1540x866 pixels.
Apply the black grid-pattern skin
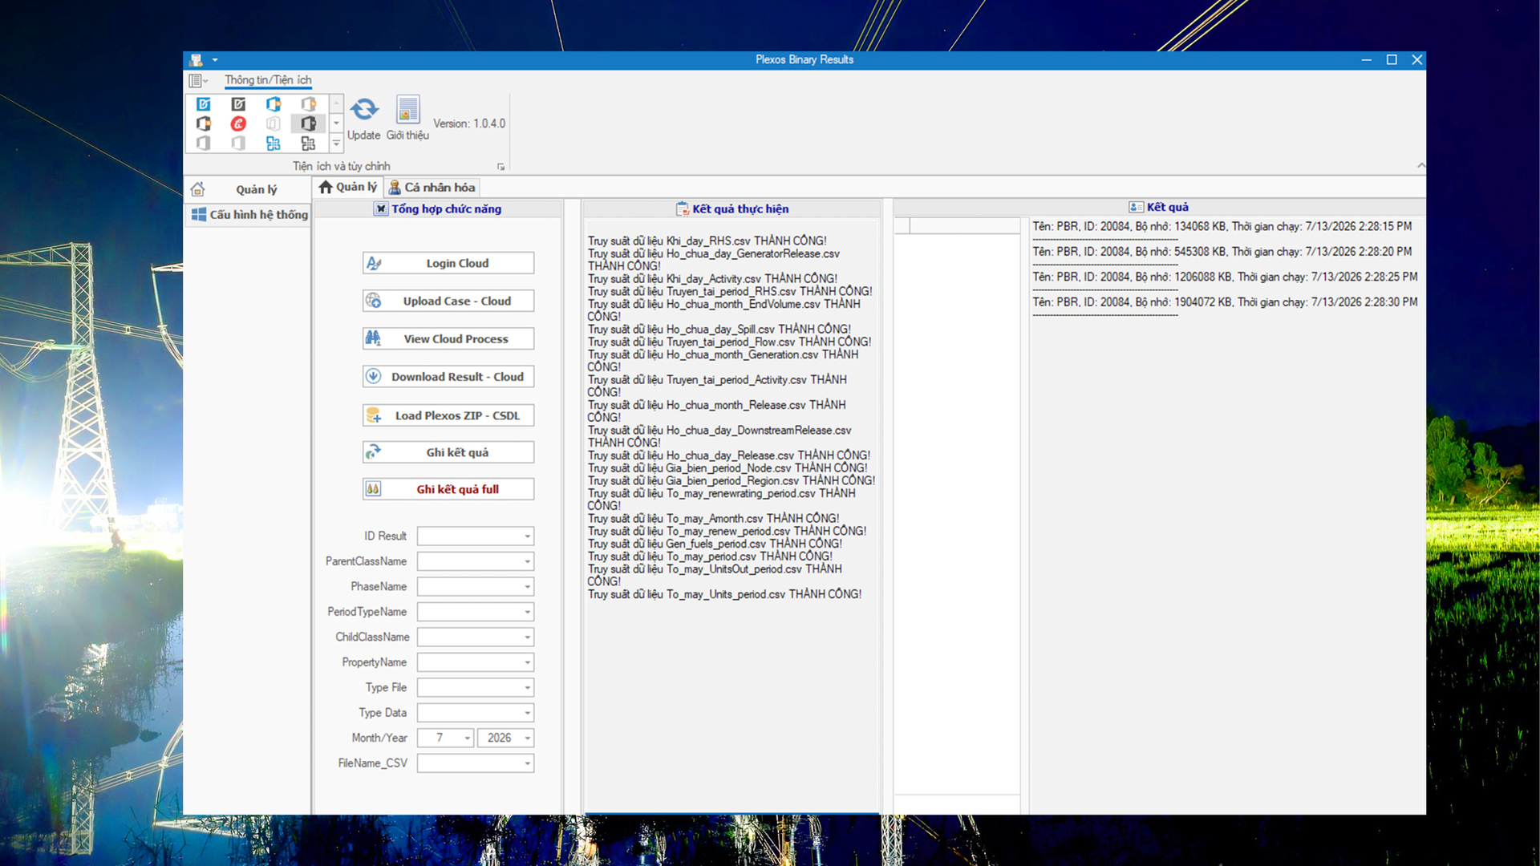308,144
